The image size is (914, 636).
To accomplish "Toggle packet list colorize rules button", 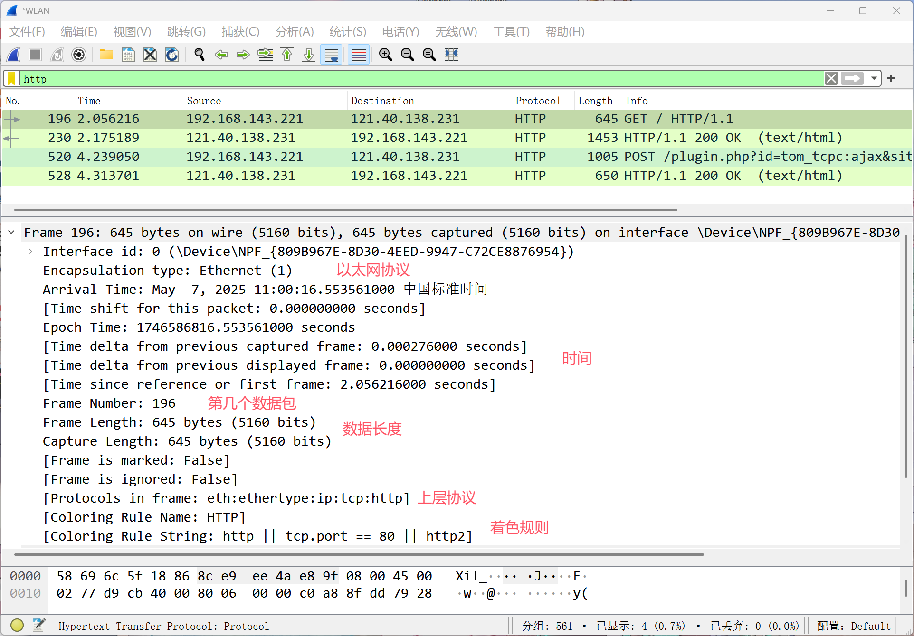I will 359,55.
